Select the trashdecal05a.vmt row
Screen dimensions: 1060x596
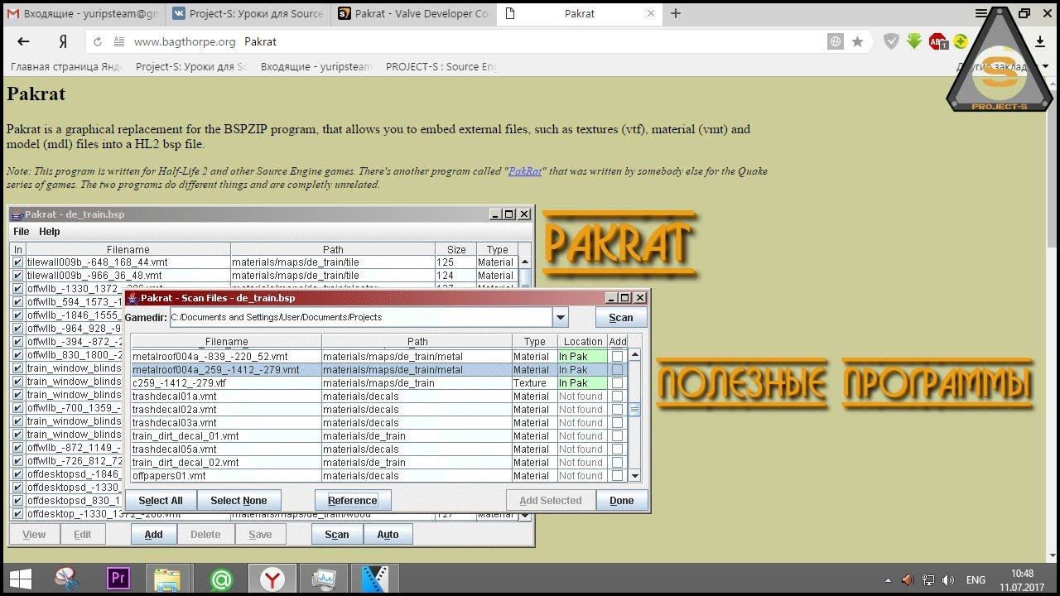click(x=378, y=449)
